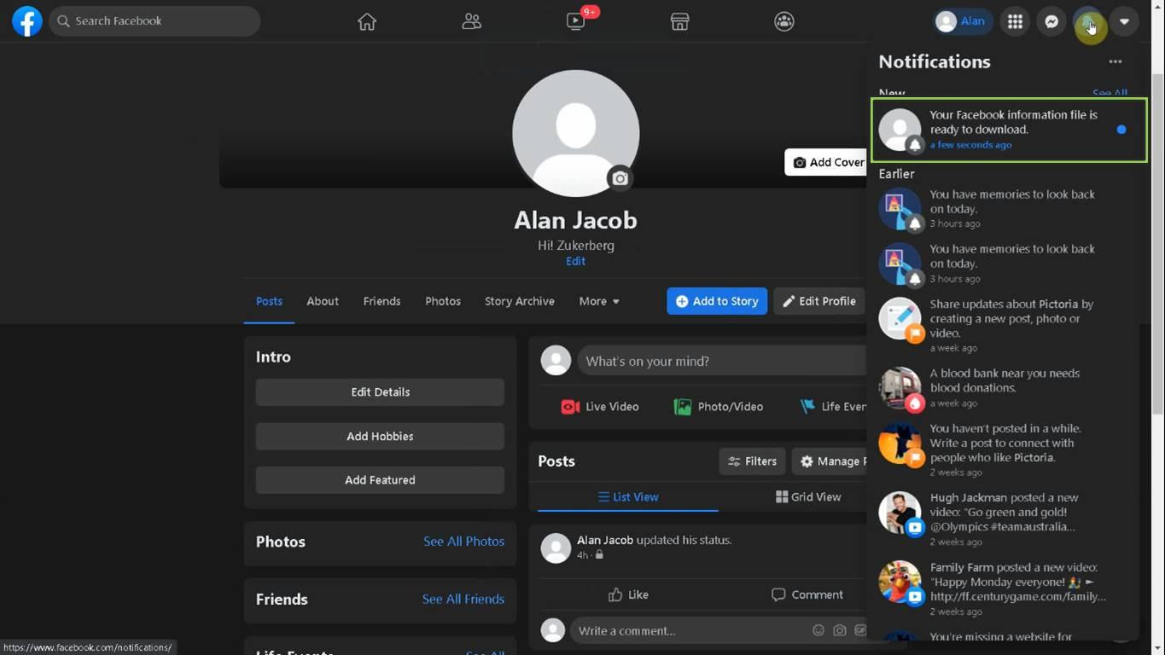
Task: Open the See All Photos link
Action: click(x=463, y=542)
